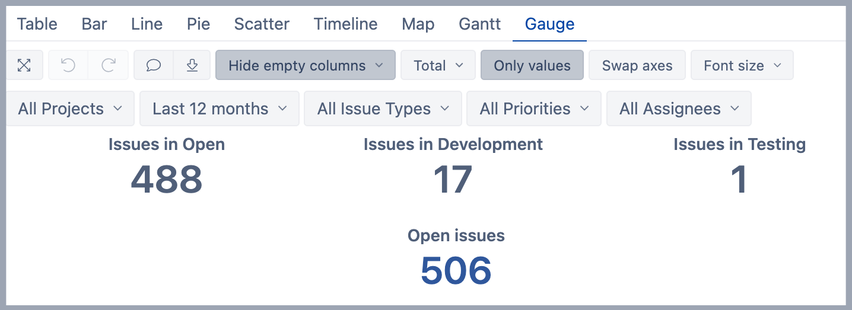Open the All Priorities filter

pyautogui.click(x=533, y=109)
